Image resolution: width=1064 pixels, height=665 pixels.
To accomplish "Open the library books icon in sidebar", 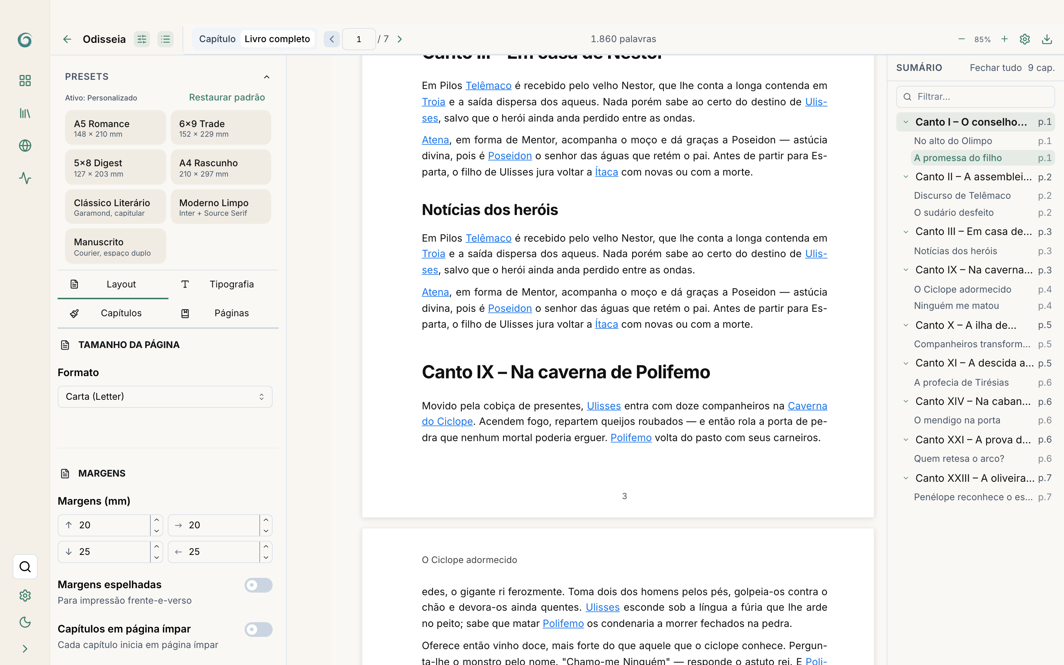I will pos(25,113).
